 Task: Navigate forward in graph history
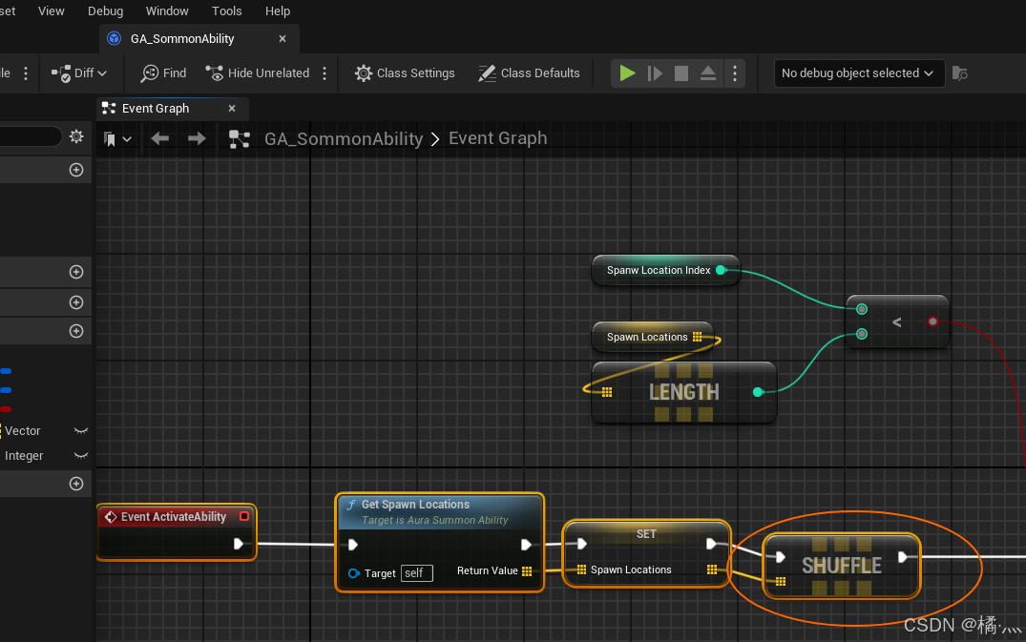[197, 138]
